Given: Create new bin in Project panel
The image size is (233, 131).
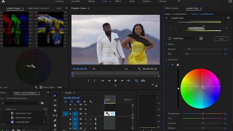Looking at the screenshot, I should [42, 103].
